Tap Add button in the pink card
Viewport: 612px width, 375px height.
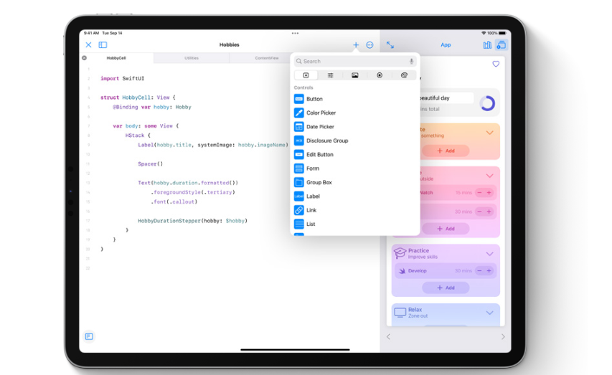tap(446, 229)
